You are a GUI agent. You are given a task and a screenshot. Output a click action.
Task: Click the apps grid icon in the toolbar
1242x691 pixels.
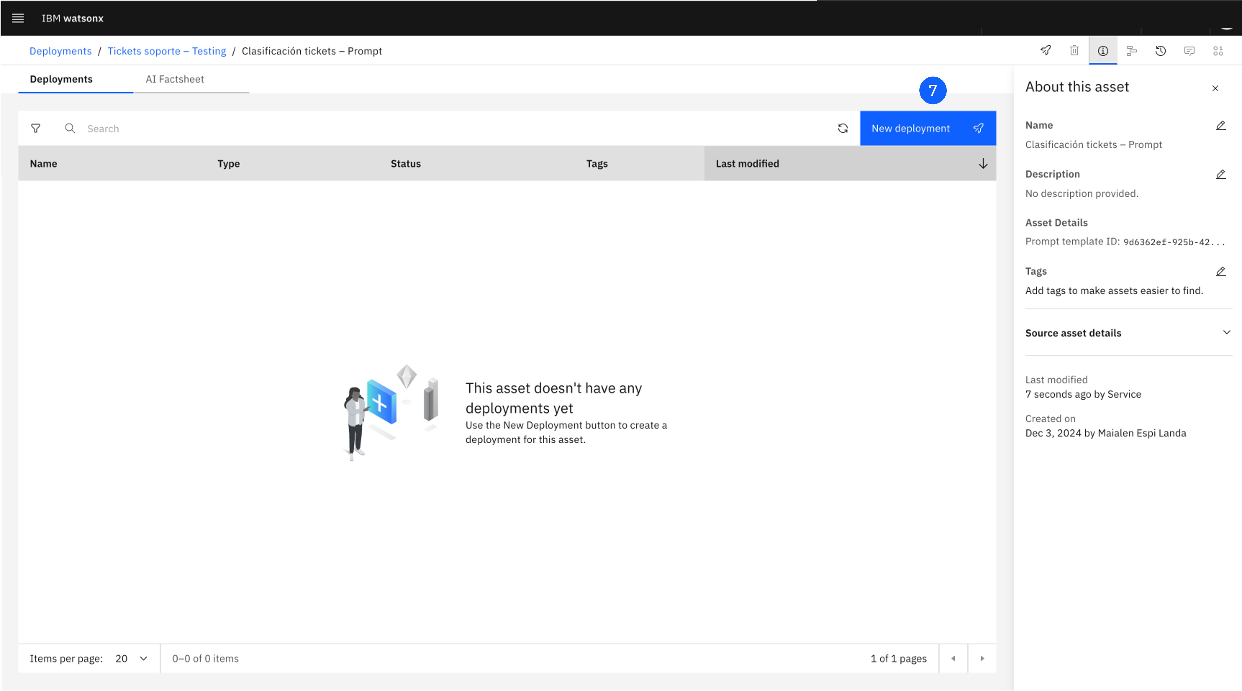[1218, 51]
